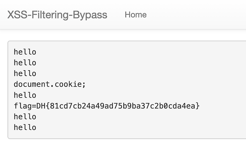Click the hello line right after flag
This screenshot has height=166, width=246.
click(x=25, y=117)
